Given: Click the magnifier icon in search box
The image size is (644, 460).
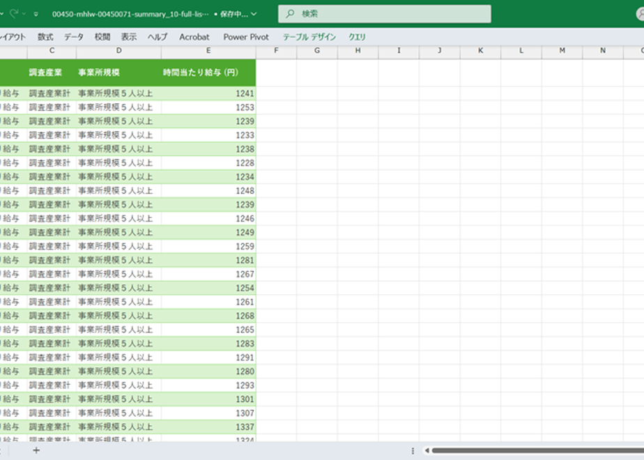Looking at the screenshot, I should pyautogui.click(x=290, y=14).
